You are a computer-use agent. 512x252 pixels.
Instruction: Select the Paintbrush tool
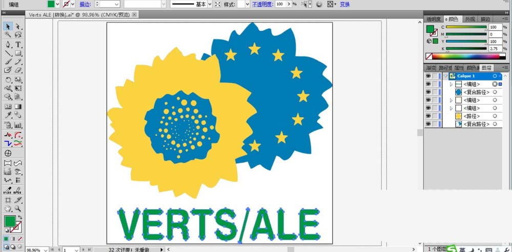pyautogui.click(x=8, y=61)
